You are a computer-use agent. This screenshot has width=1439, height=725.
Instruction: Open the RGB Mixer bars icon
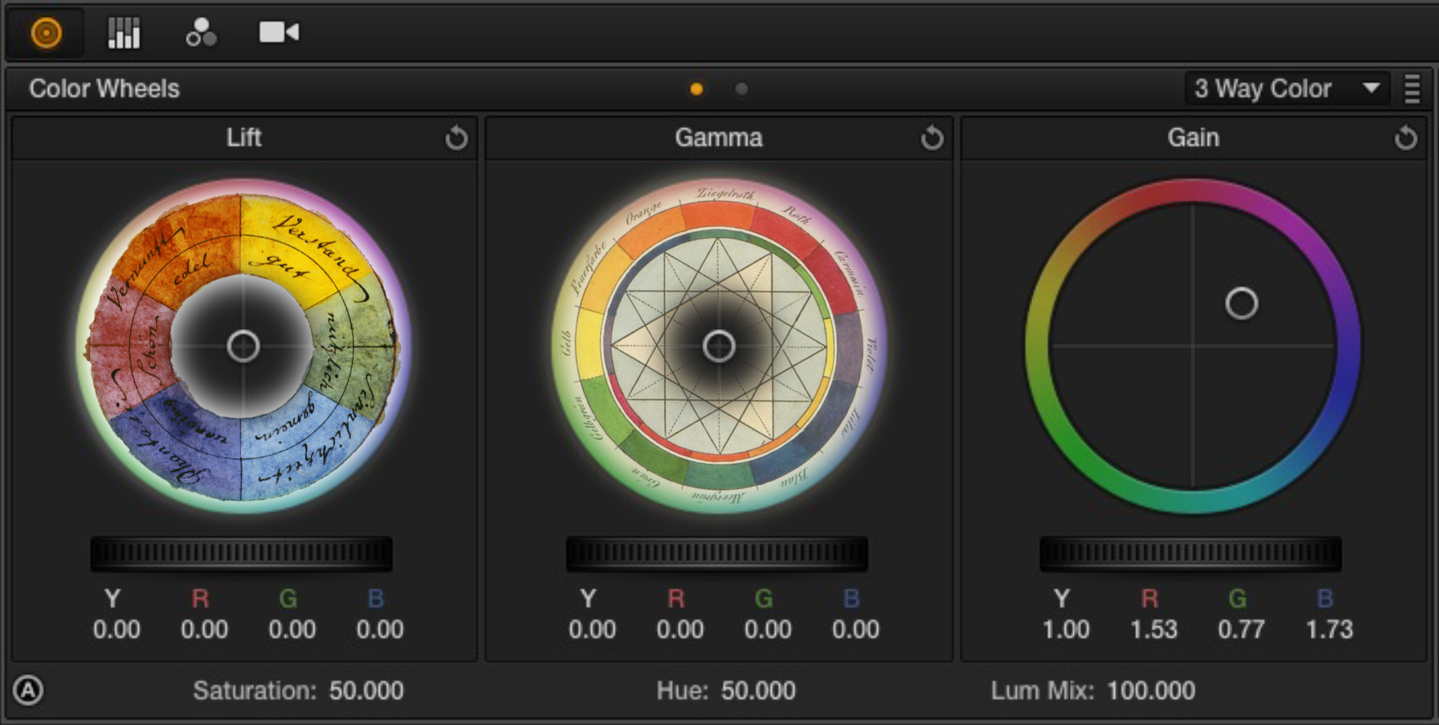point(123,33)
